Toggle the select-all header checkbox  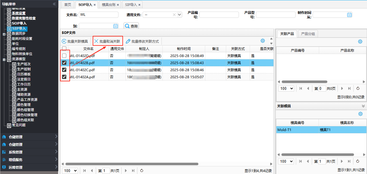64,49
